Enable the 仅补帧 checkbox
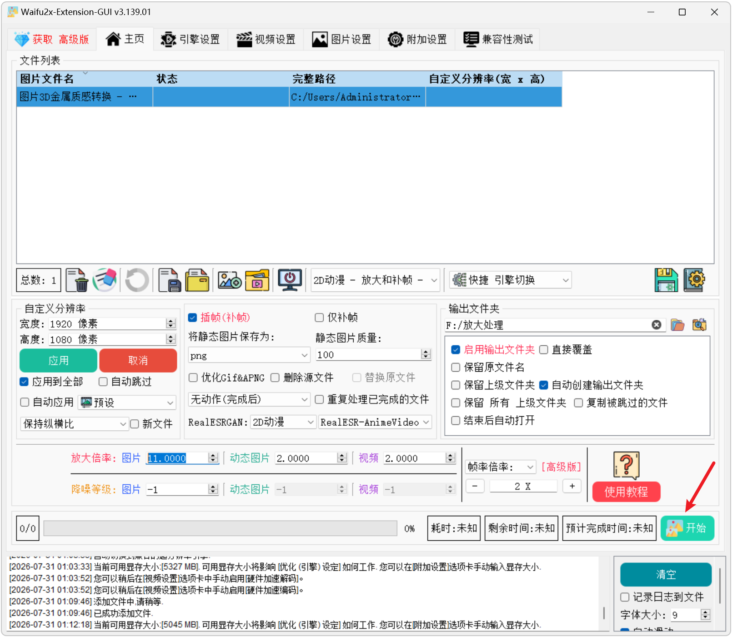The image size is (732, 637). point(319,318)
